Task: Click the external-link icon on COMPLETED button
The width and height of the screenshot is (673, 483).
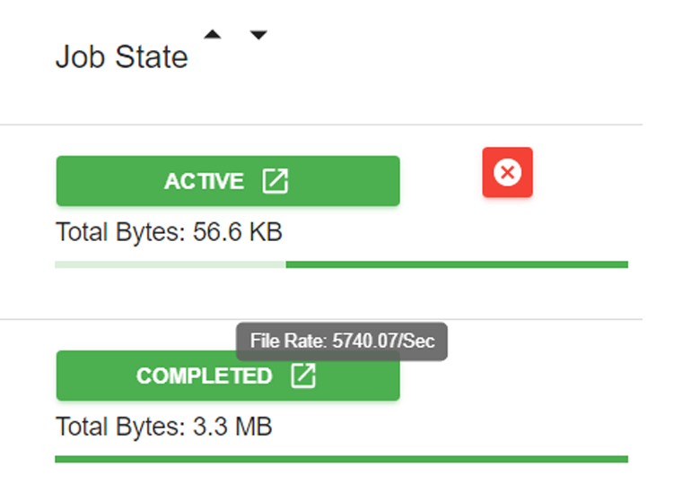Action: (x=303, y=375)
